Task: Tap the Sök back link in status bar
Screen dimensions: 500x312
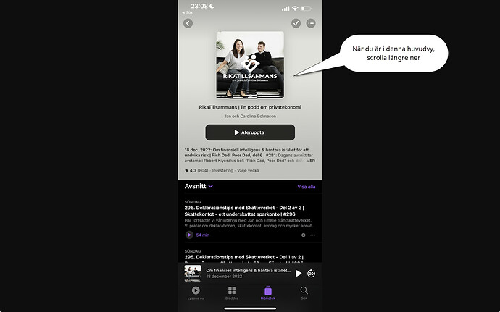Action: coord(188,13)
